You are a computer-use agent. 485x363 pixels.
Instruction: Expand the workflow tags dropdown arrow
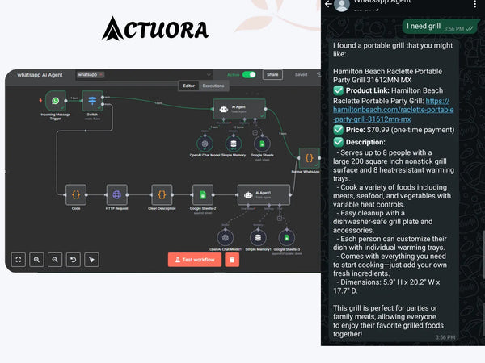209,75
